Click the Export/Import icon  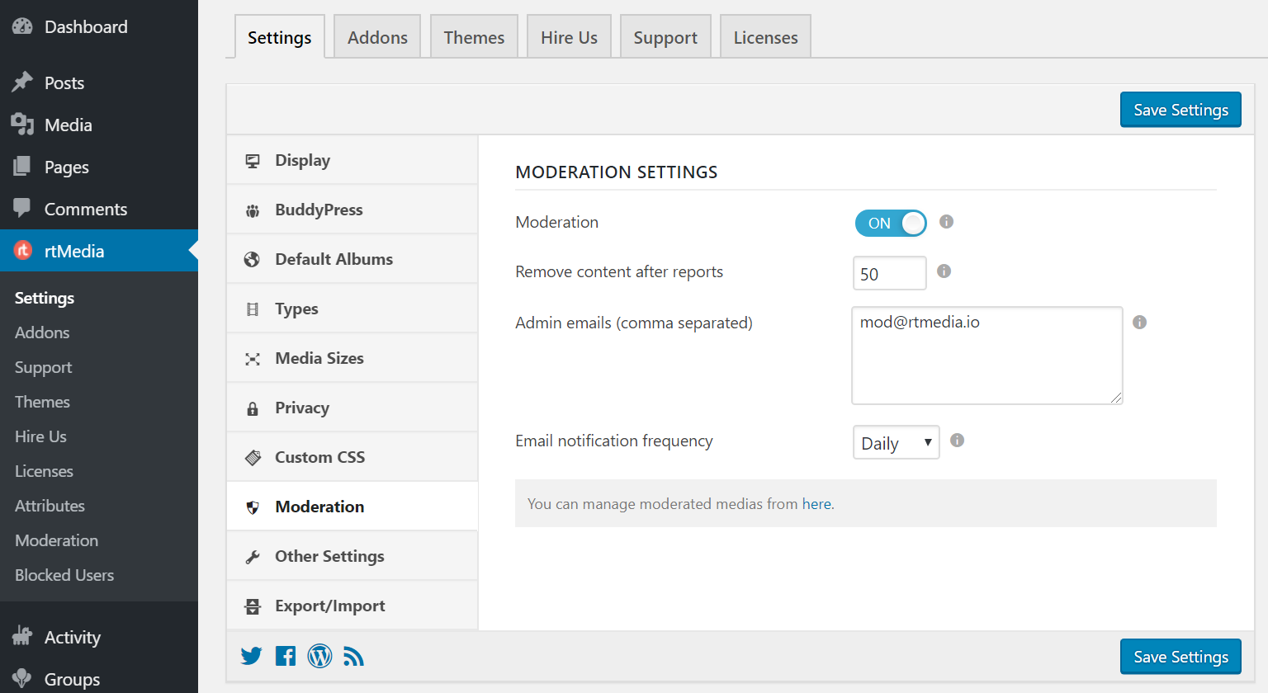click(x=253, y=605)
